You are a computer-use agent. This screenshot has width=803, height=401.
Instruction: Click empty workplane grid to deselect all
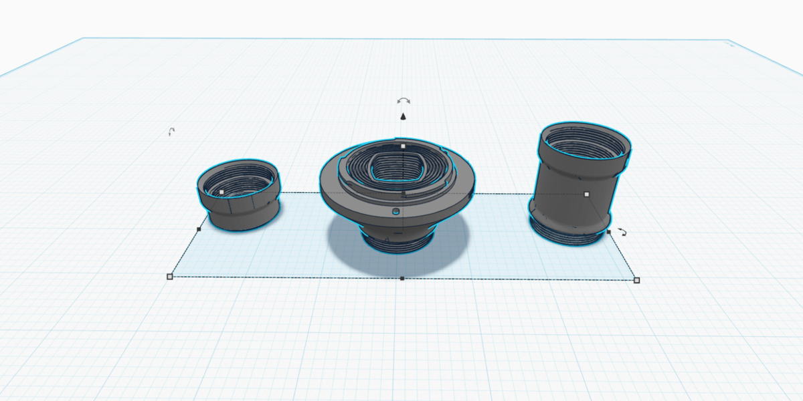click(401, 341)
